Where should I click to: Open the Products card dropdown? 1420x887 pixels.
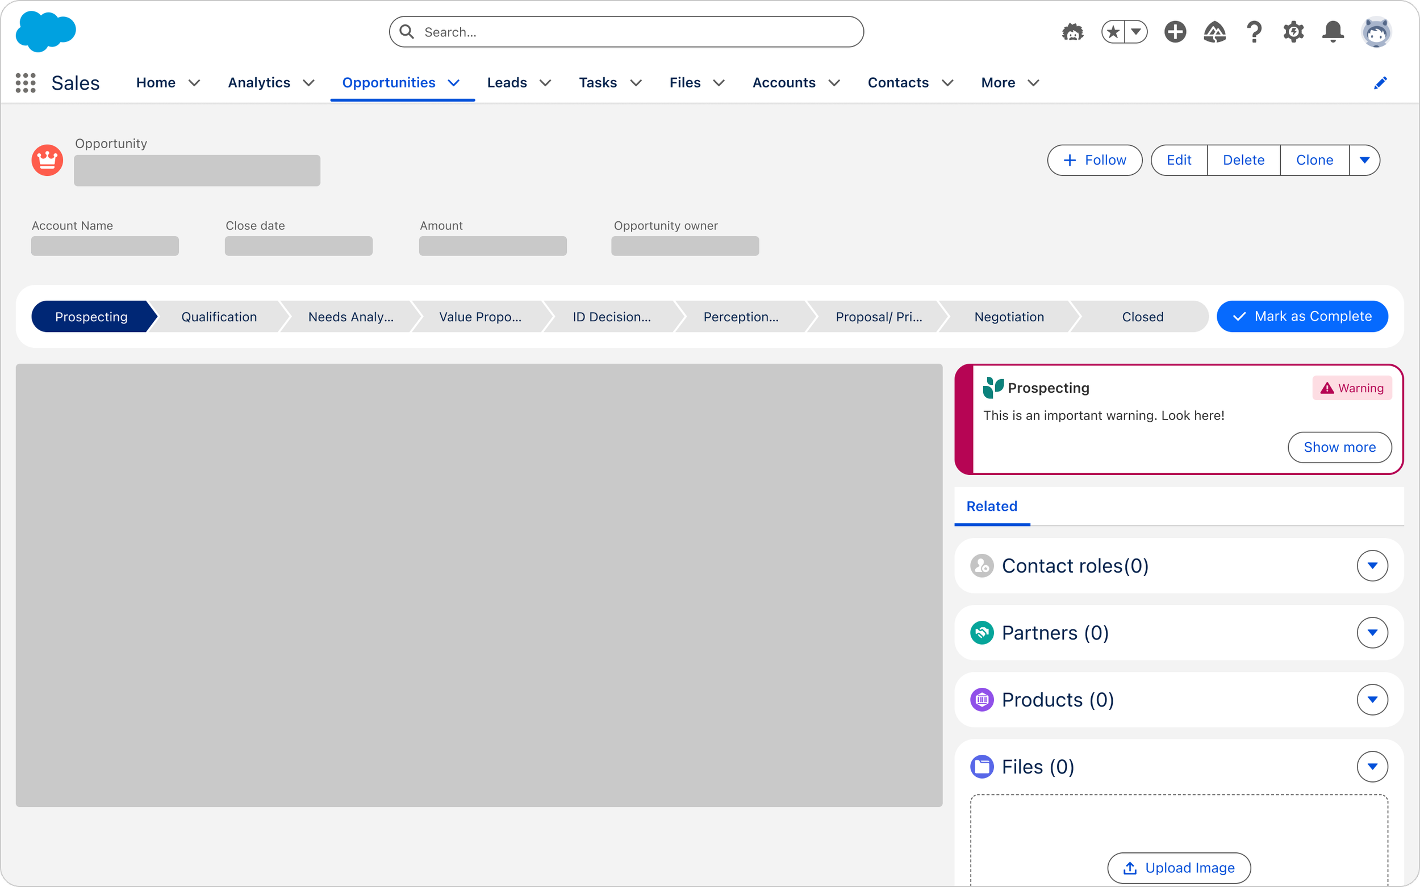(x=1372, y=699)
